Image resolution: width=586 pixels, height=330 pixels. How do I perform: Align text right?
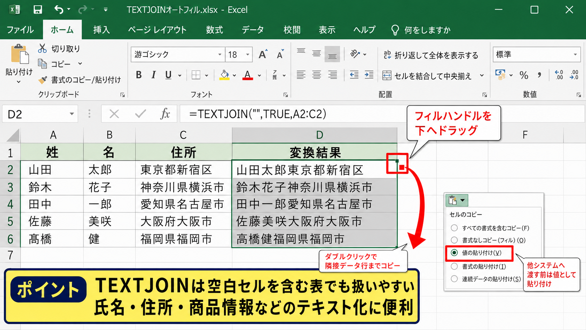332,75
